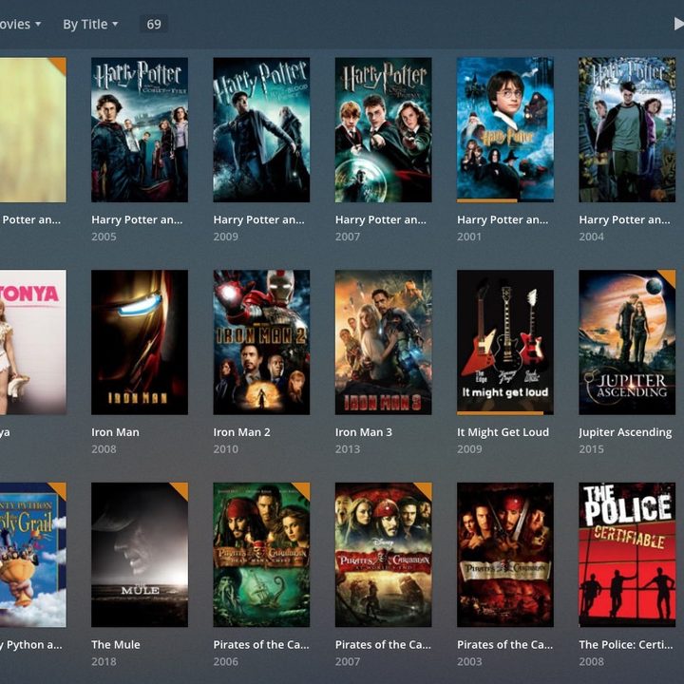Viewport: 684px width, 684px height.
Task: Click The Mule title link
Action: click(116, 644)
